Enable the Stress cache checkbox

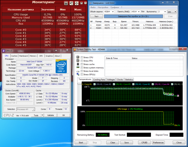click(x=82, y=64)
